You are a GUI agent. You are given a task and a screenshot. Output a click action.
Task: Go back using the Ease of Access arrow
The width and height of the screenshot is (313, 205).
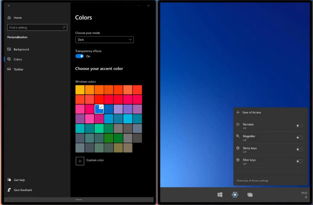(238, 112)
